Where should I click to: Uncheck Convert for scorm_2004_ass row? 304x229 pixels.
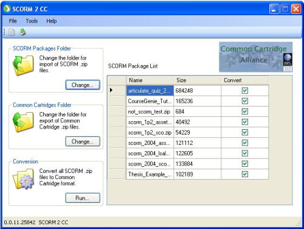pos(245,143)
